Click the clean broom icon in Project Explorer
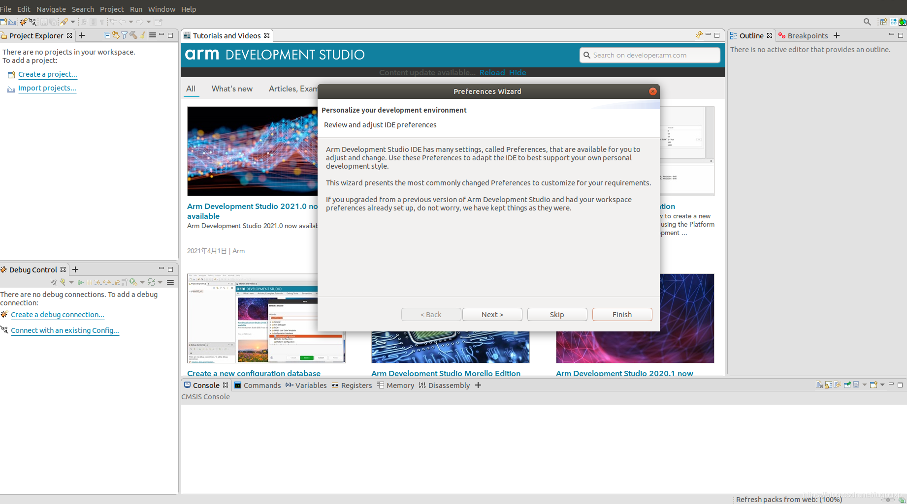The width and height of the screenshot is (907, 504). 142,35
